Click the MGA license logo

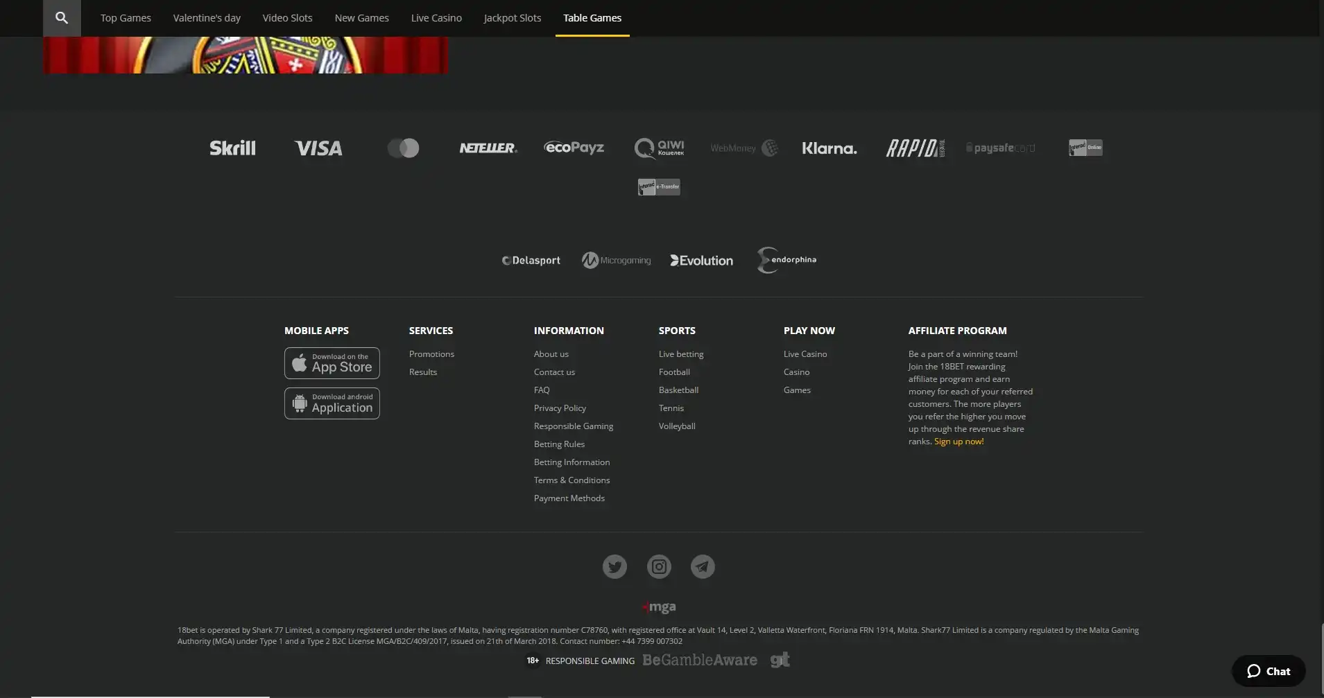[660, 607]
